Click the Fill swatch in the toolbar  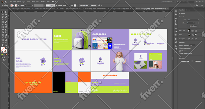click(x=3, y=49)
